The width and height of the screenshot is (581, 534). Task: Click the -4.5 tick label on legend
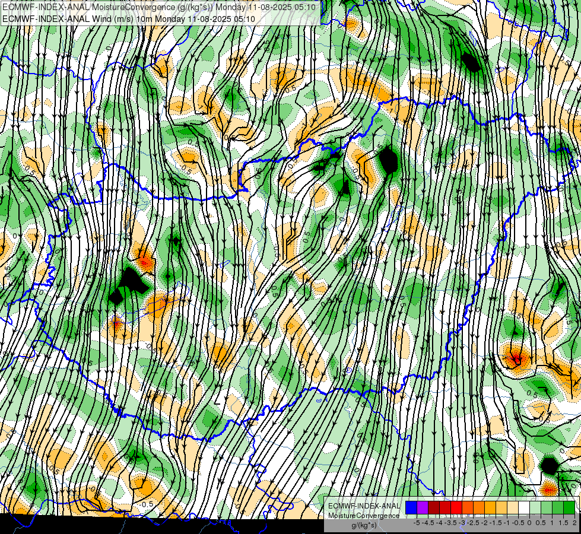point(428,523)
